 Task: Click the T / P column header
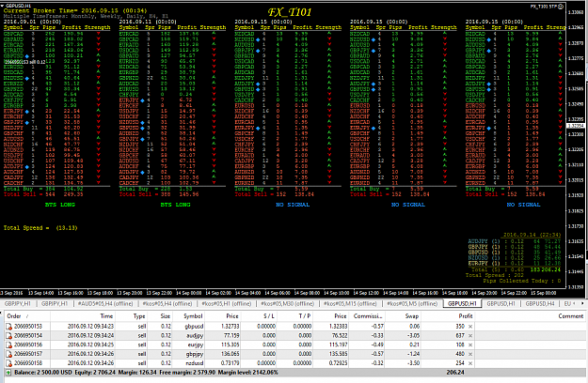[295, 316]
